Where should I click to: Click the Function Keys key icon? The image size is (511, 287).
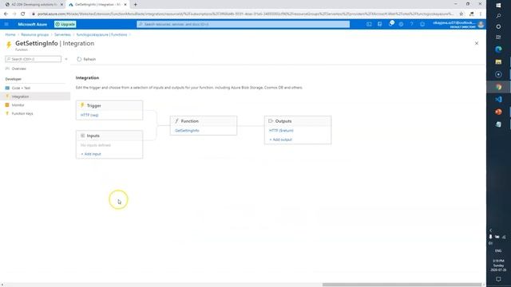point(7,113)
